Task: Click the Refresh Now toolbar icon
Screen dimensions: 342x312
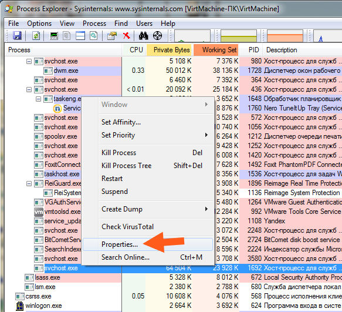Action: (36, 35)
